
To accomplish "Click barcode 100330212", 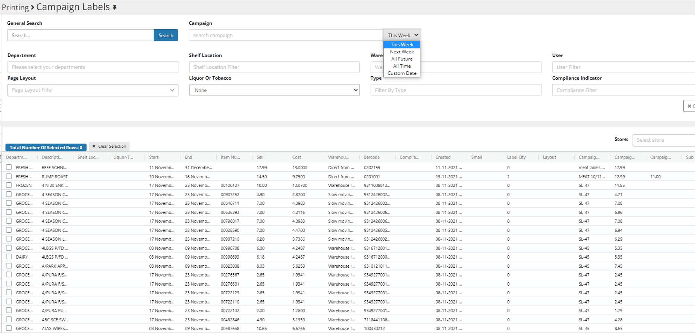I will (374, 328).
